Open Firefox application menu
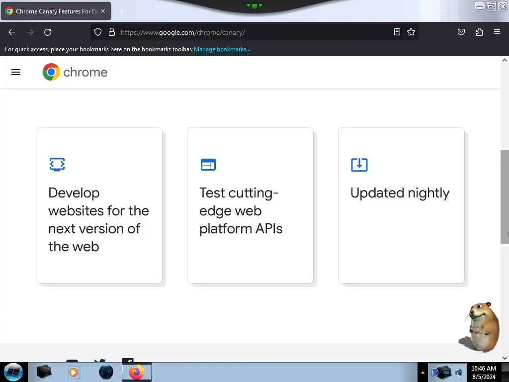The image size is (509, 382). coord(497,32)
